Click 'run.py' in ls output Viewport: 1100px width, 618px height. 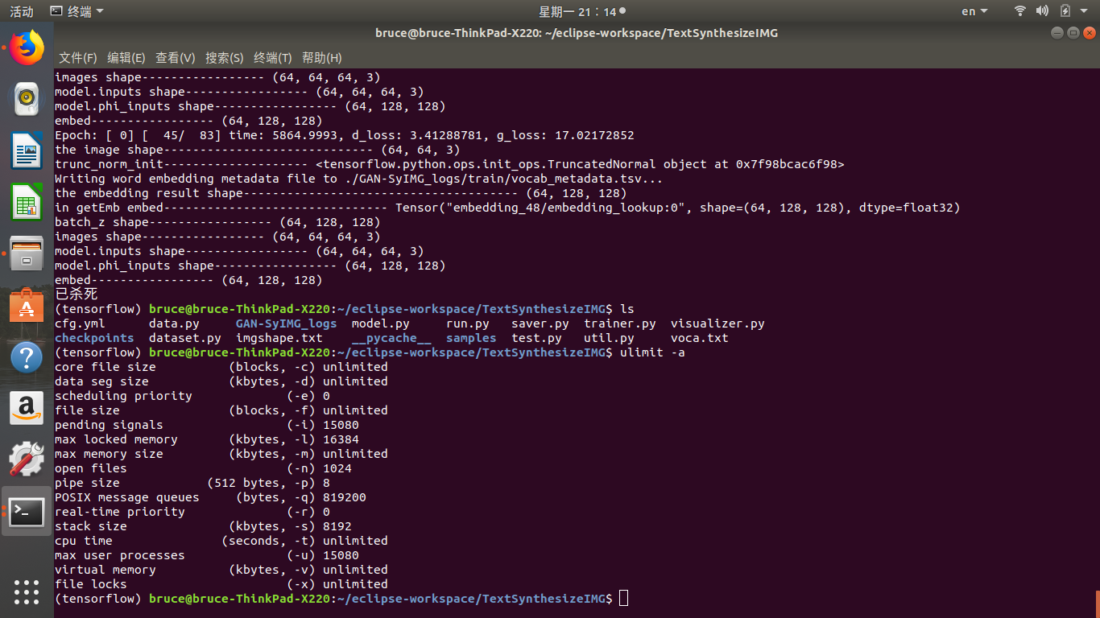(x=468, y=323)
